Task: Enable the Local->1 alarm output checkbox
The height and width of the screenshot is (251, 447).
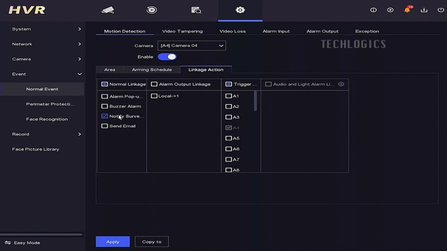Action: click(x=154, y=96)
